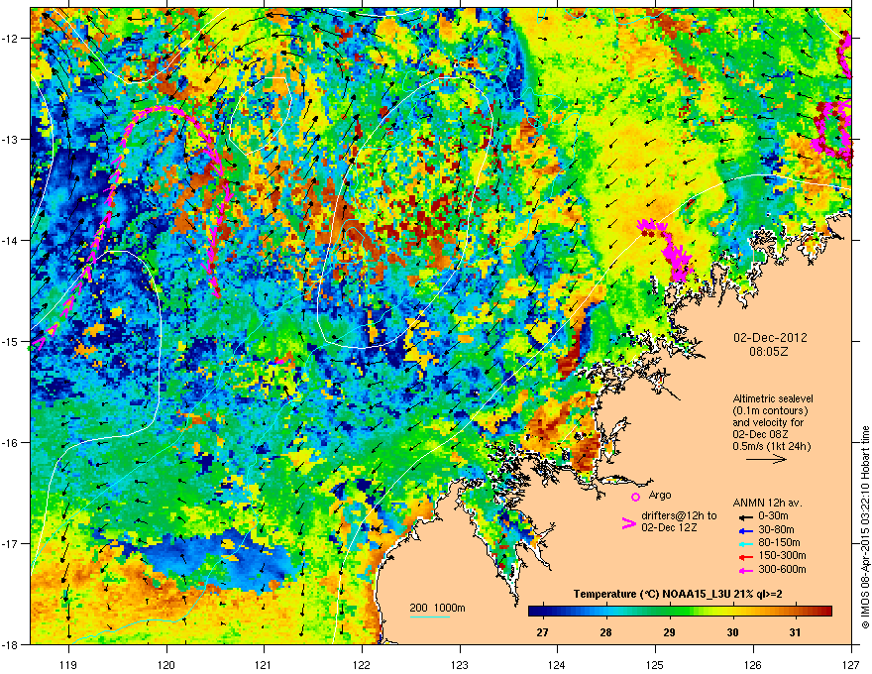Click the latitude axis label '-15'

(x=10, y=341)
